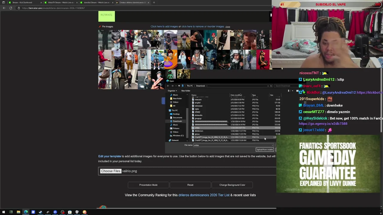The width and height of the screenshot is (383, 215).
Task: Reload the tiermaker page
Action: pos(10,8)
